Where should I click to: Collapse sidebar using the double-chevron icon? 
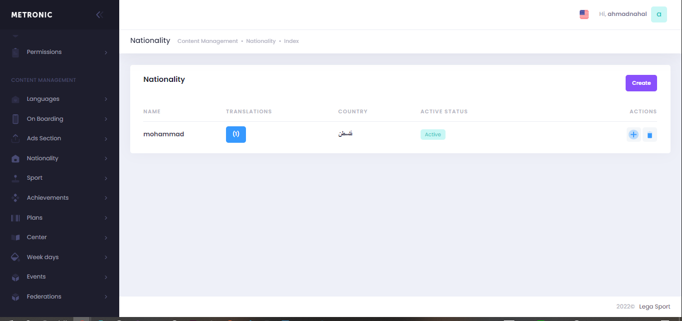pyautogui.click(x=99, y=14)
